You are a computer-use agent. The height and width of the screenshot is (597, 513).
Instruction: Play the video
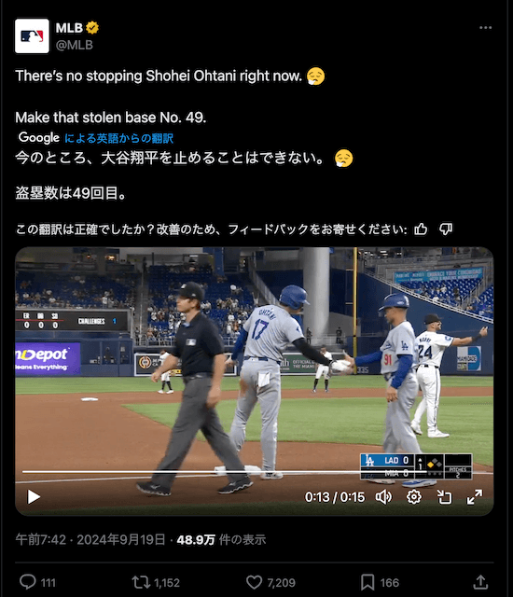click(34, 497)
